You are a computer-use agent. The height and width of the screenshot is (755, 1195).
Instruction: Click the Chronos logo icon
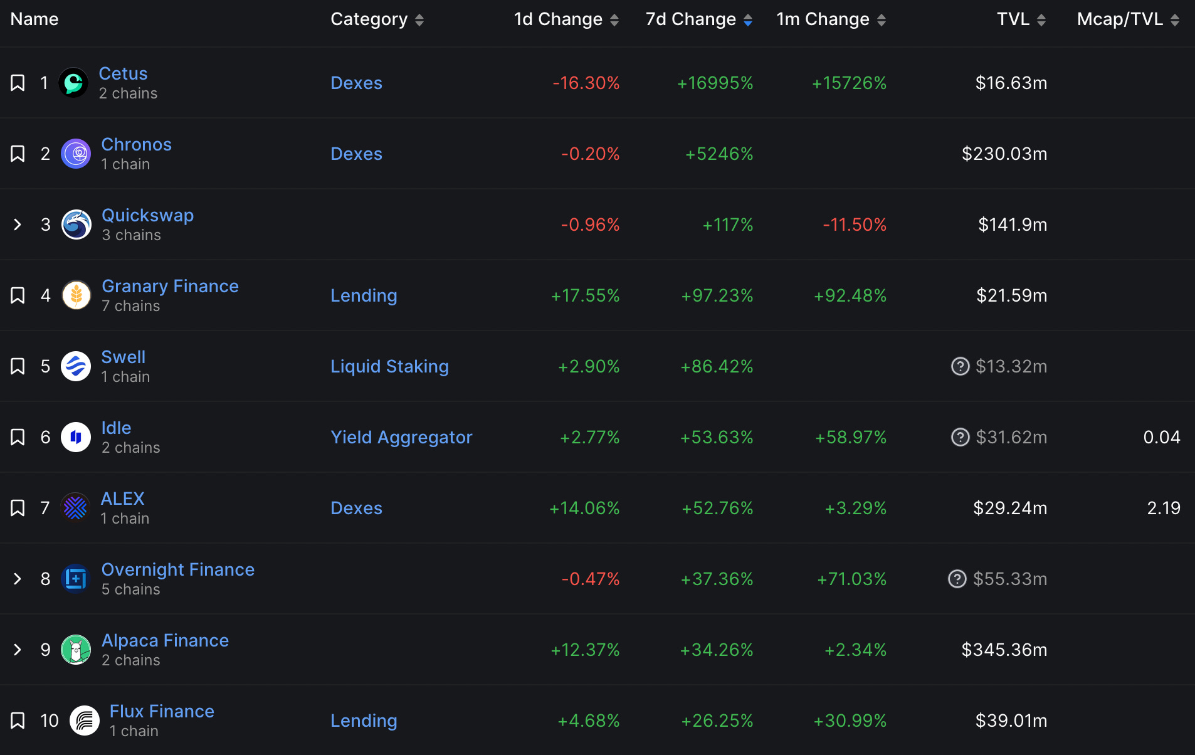click(76, 154)
